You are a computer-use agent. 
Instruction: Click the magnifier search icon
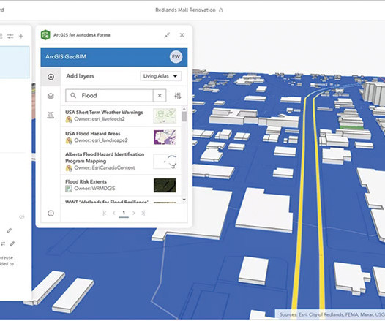coord(73,95)
